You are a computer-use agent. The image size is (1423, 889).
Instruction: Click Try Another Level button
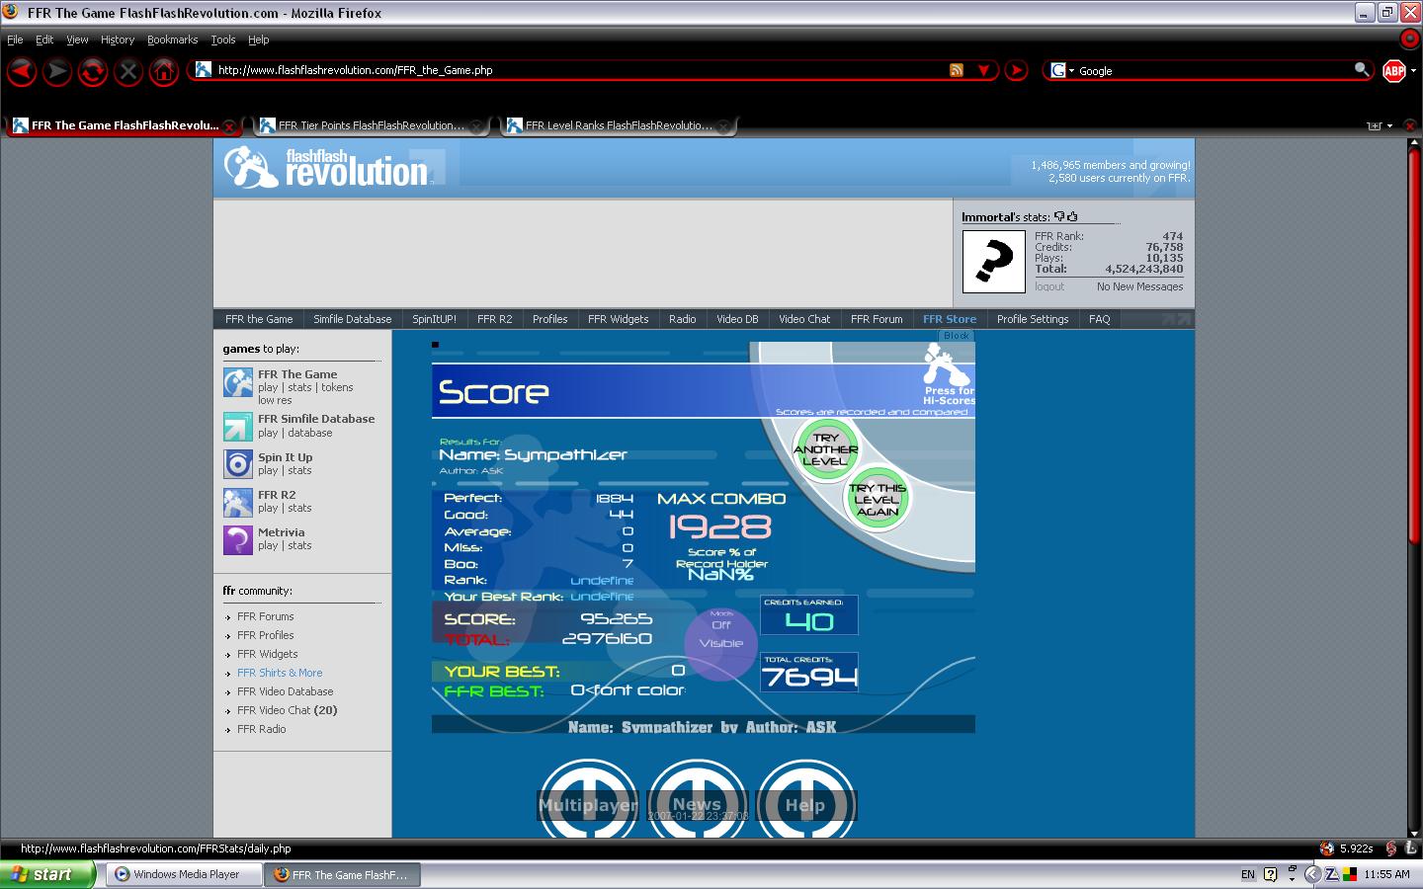click(x=825, y=449)
